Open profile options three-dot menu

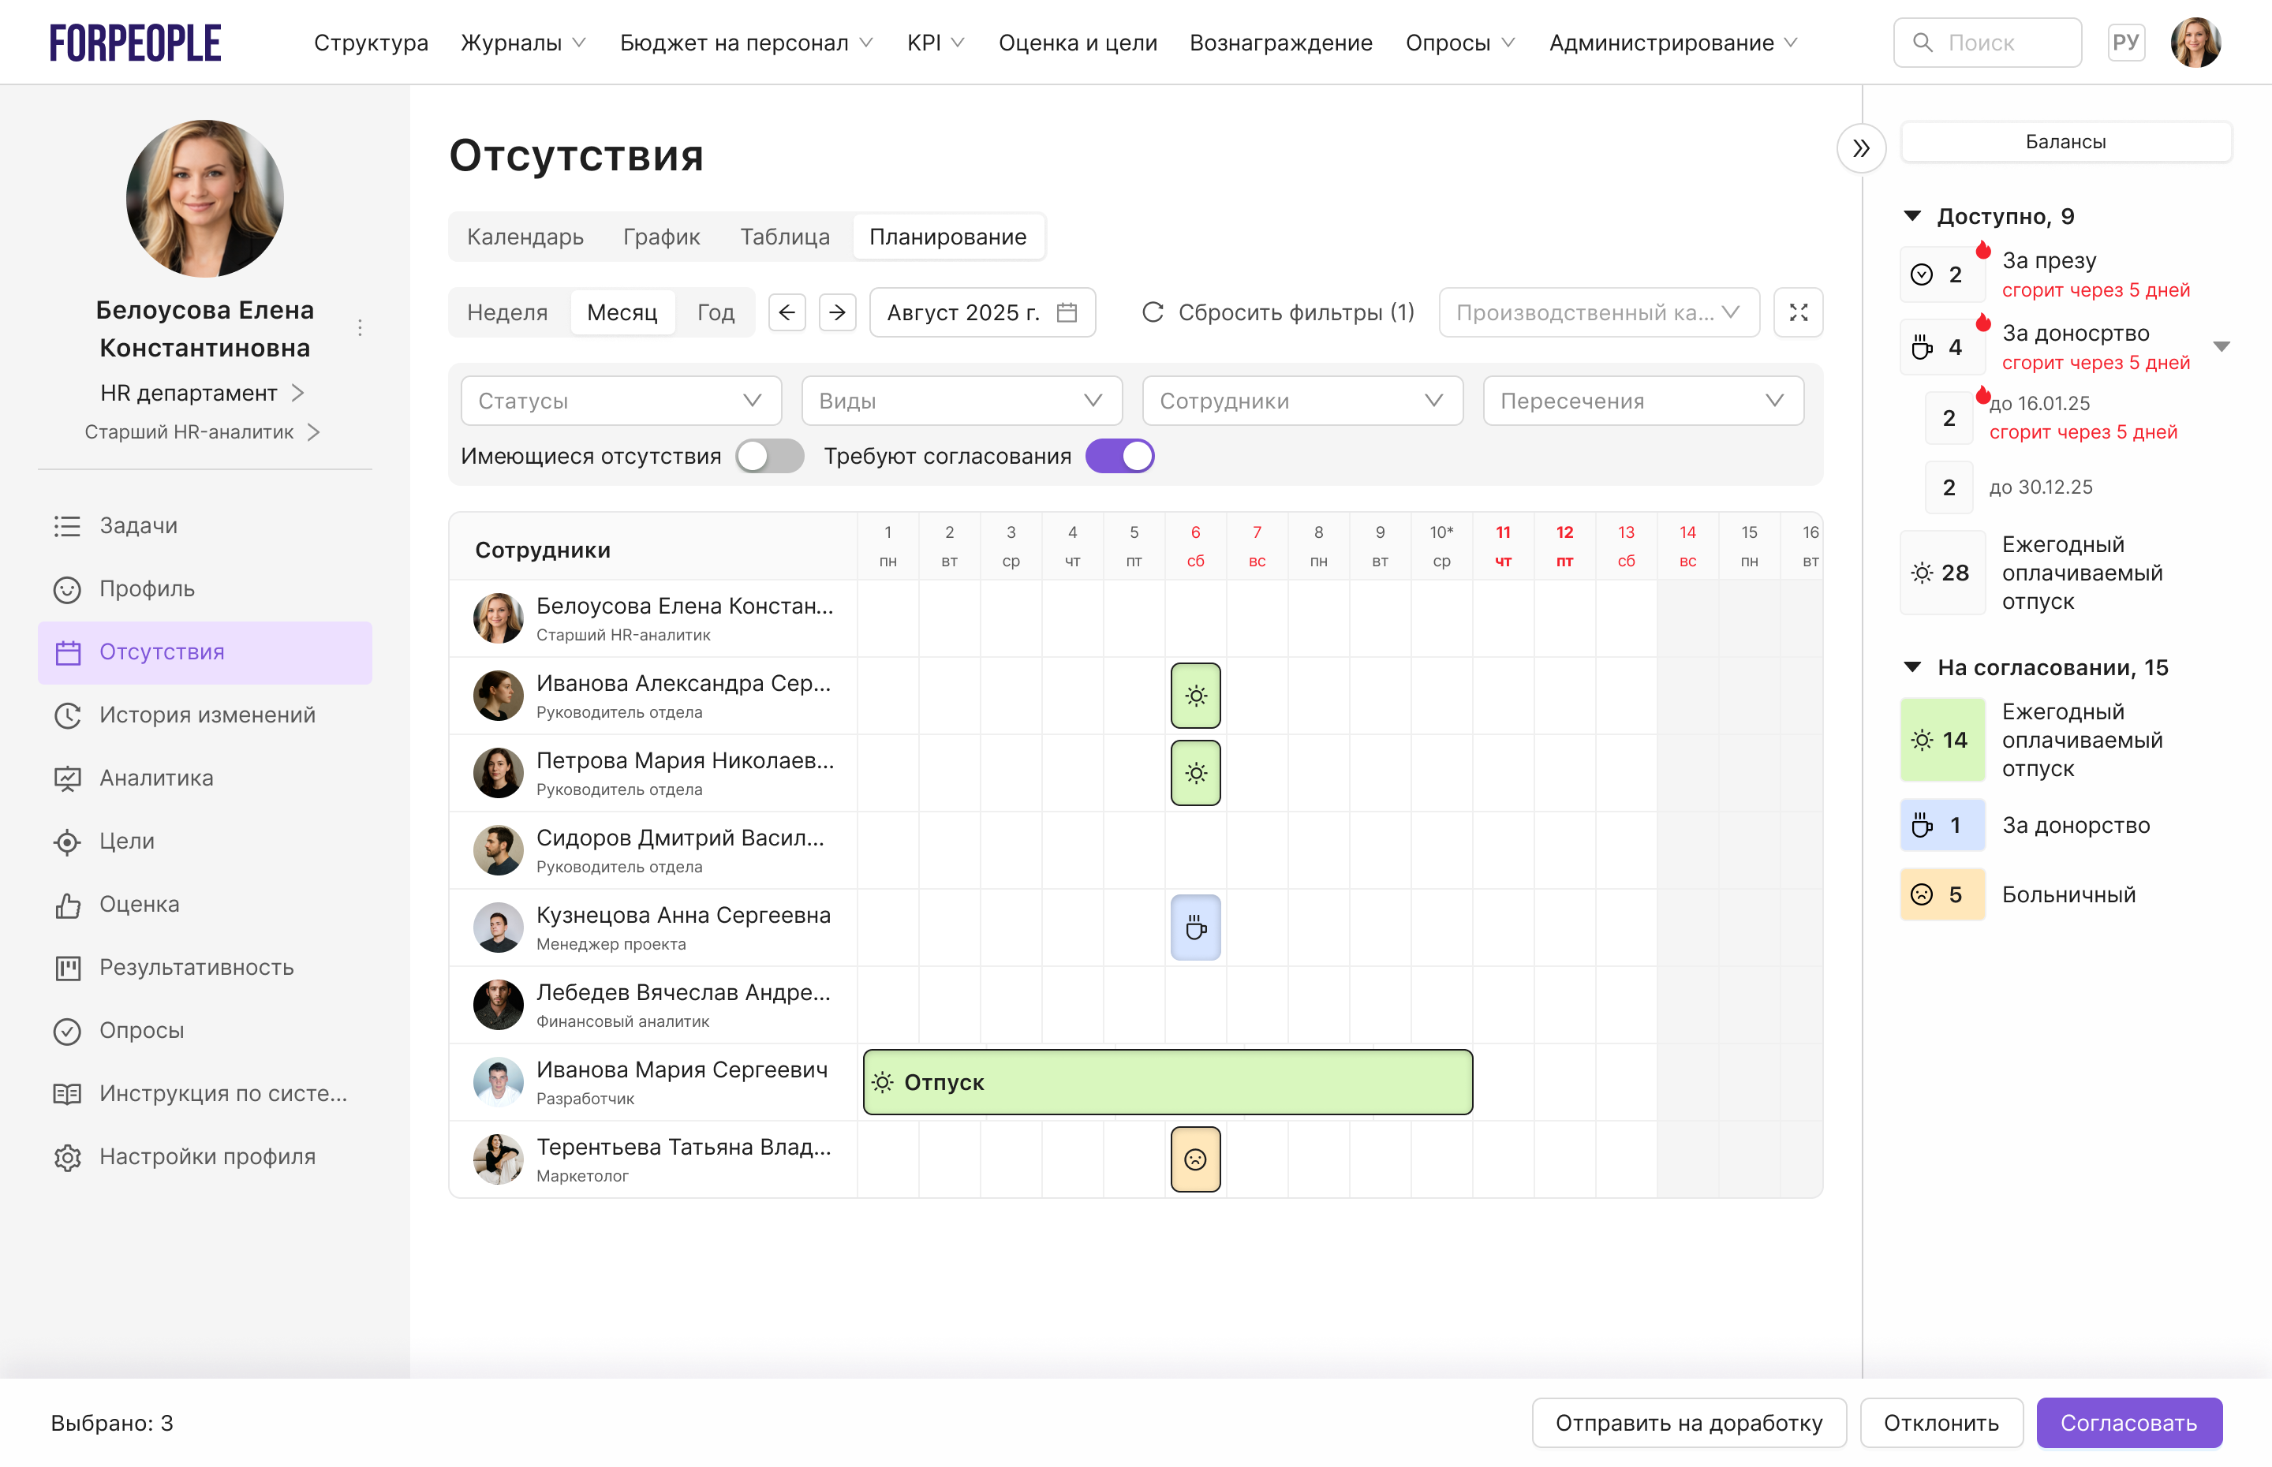pyautogui.click(x=360, y=329)
